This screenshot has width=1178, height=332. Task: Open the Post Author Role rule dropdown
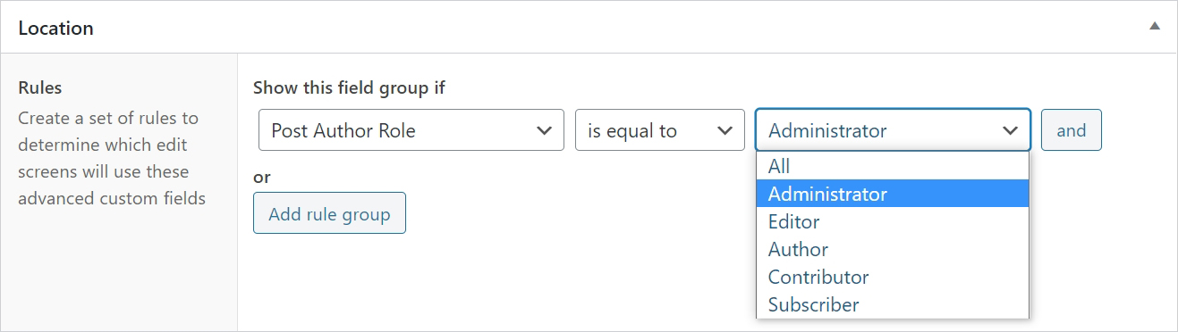pyautogui.click(x=411, y=130)
